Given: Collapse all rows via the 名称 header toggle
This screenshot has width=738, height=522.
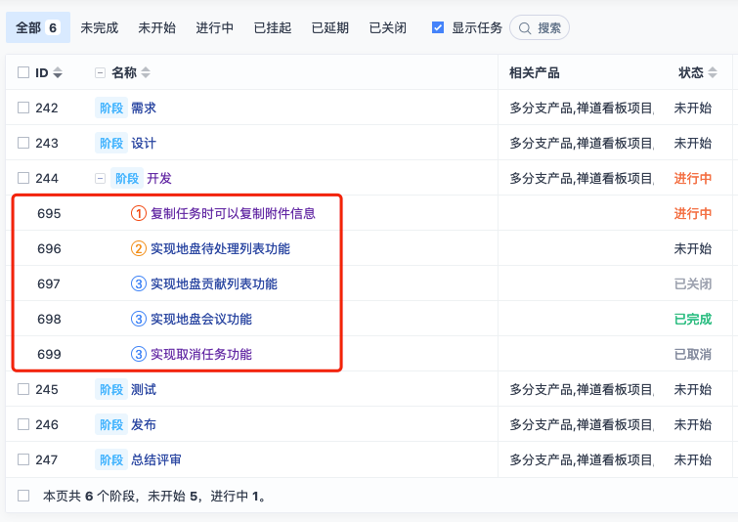Looking at the screenshot, I should (x=100, y=72).
